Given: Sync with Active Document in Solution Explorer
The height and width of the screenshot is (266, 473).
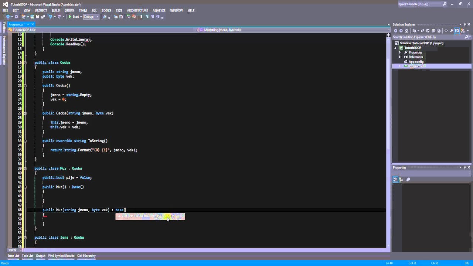Looking at the screenshot, I should click(x=422, y=31).
